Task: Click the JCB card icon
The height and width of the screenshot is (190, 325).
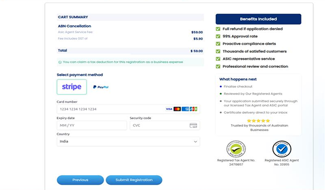Action: (194, 109)
